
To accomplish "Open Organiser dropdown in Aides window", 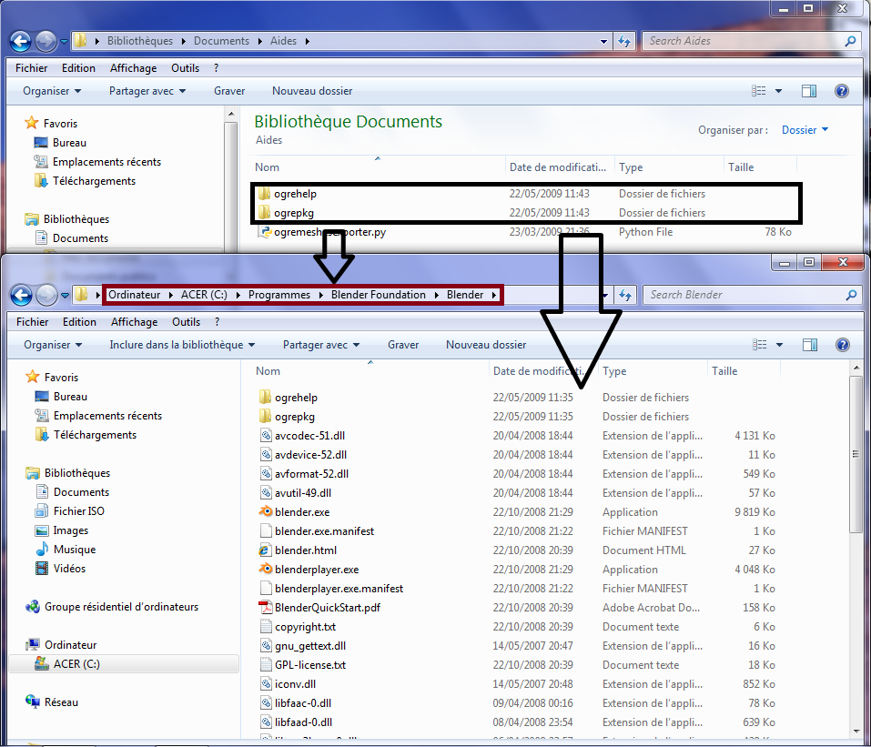I will (x=52, y=91).
